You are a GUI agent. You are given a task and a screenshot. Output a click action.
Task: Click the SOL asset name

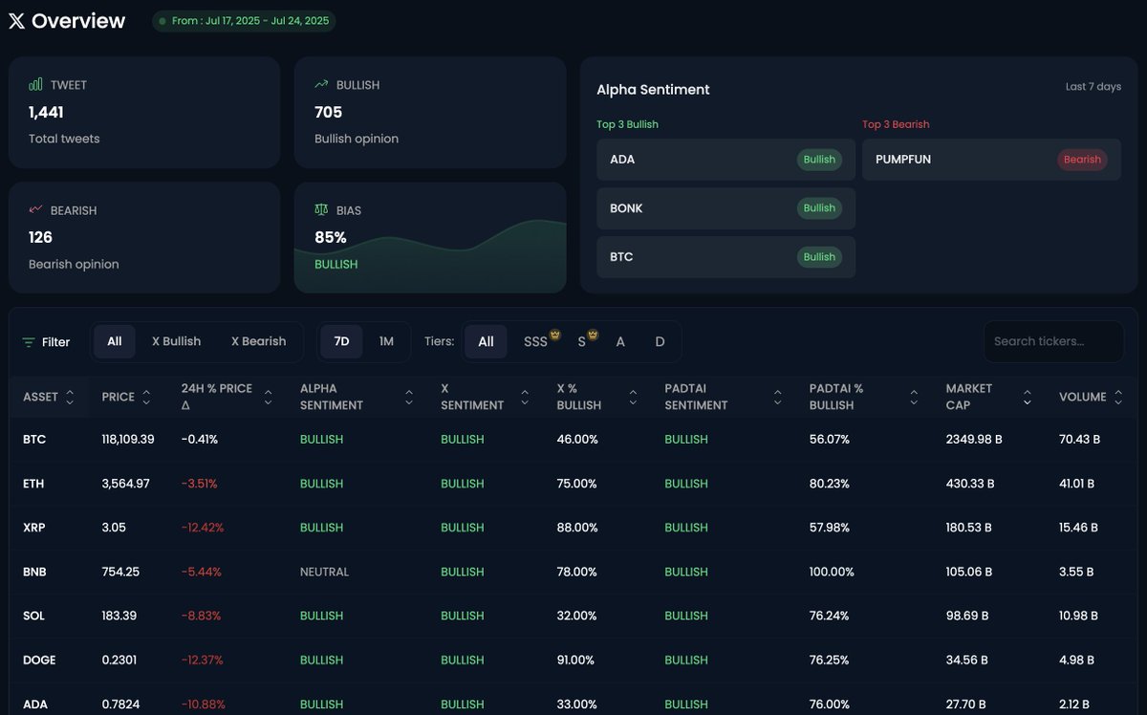tap(33, 616)
